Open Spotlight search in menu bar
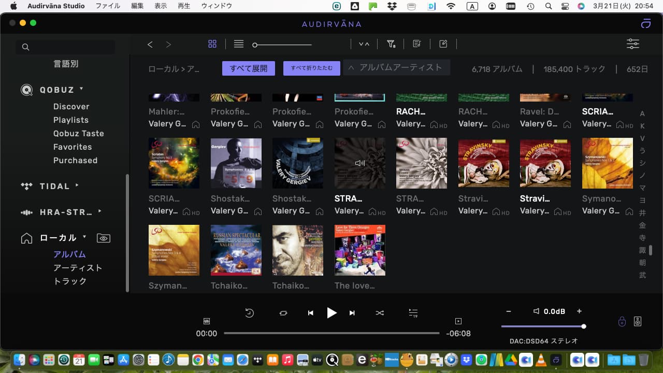The image size is (663, 373). tap(549, 6)
